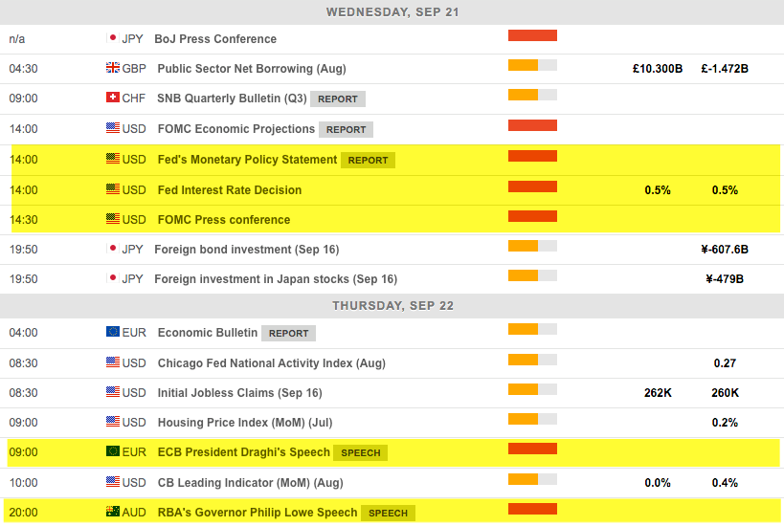784x526 pixels.
Task: Open SPEECH tag for RBA's Governor Philip Lowe
Action: 388,513
